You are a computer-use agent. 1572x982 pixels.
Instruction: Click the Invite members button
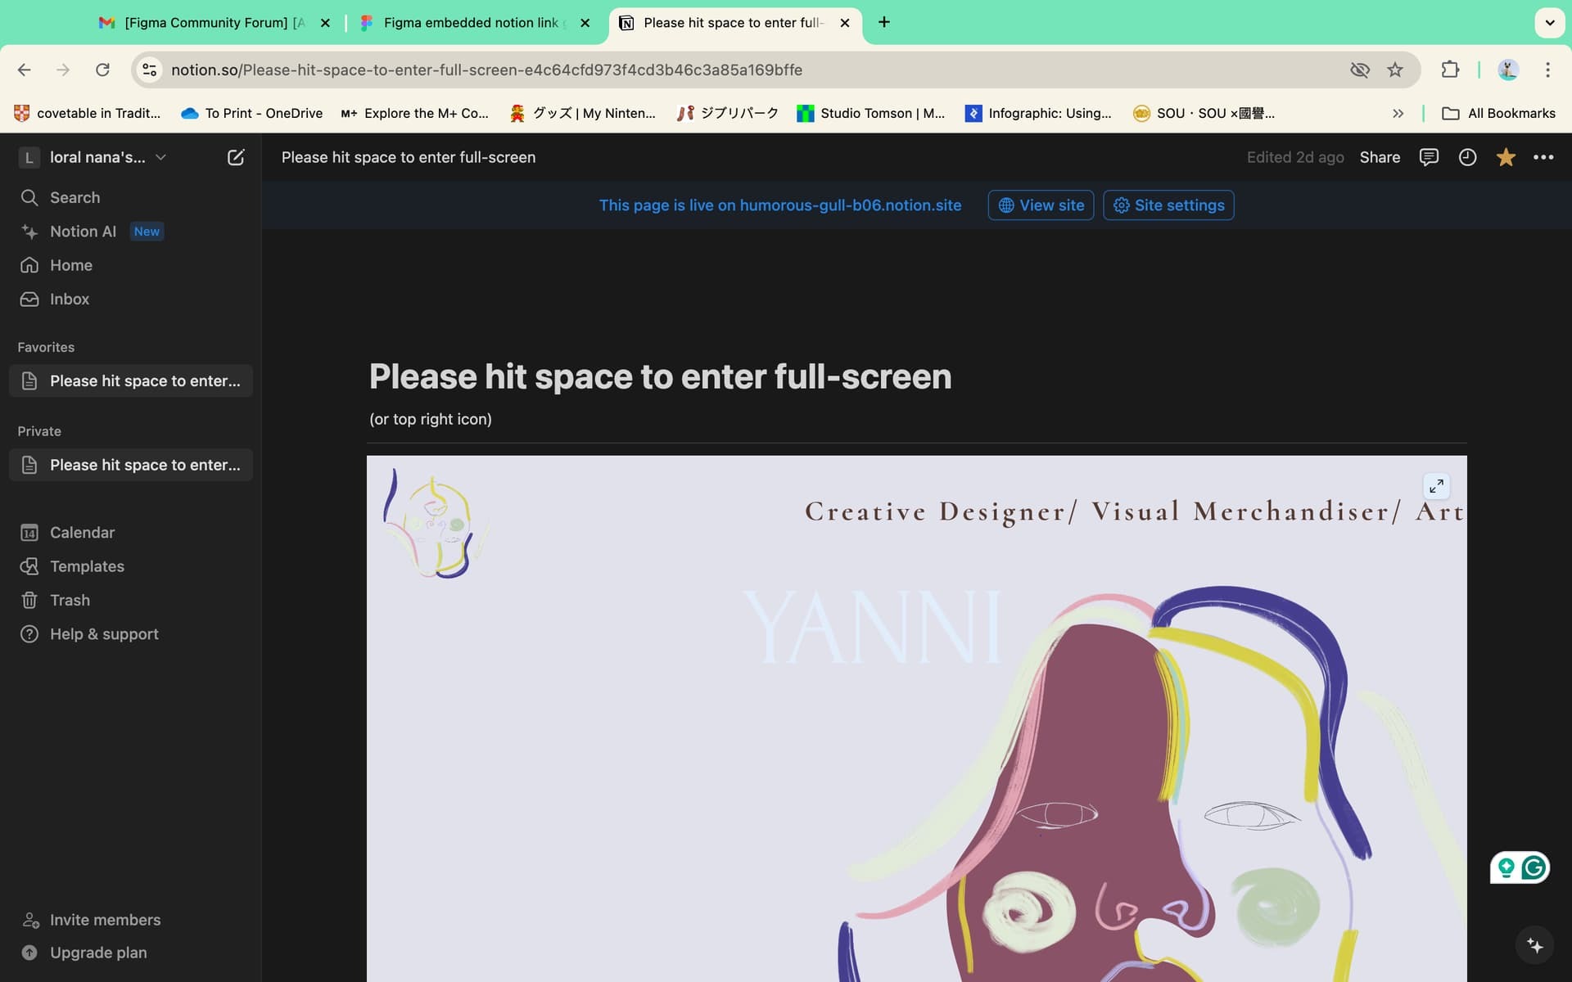pyautogui.click(x=106, y=919)
